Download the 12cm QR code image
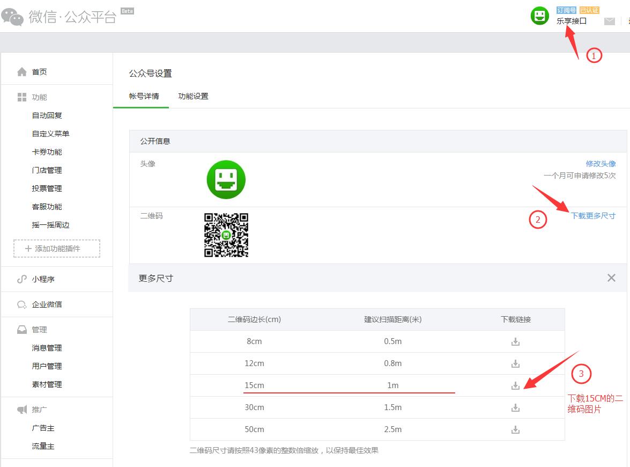The image size is (630, 467). [x=515, y=364]
